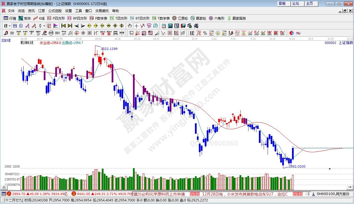Expand the period dropdown arrow beside 日
354x204 pixels.
(x=9, y=26)
